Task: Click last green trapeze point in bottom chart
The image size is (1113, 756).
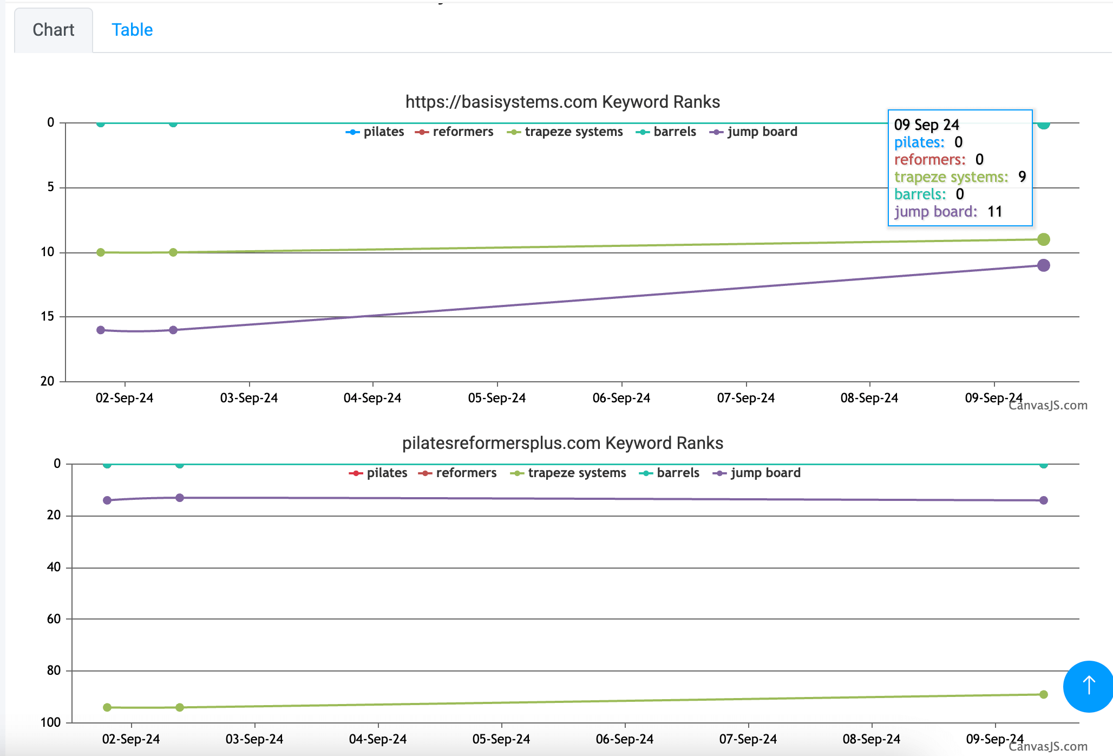Action: tap(1044, 694)
